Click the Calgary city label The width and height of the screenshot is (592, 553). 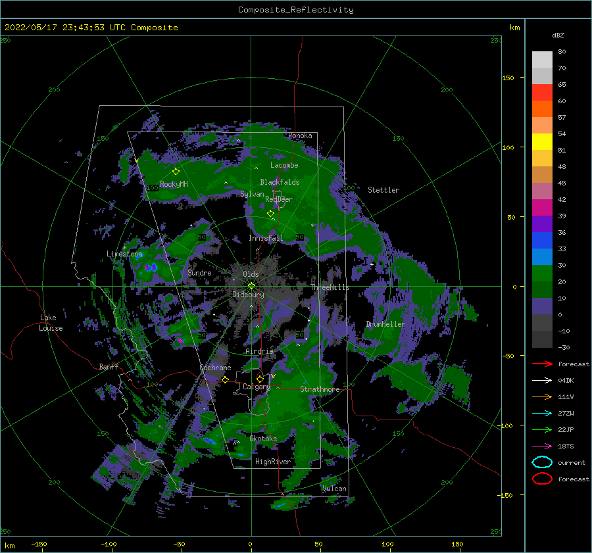tap(257, 387)
